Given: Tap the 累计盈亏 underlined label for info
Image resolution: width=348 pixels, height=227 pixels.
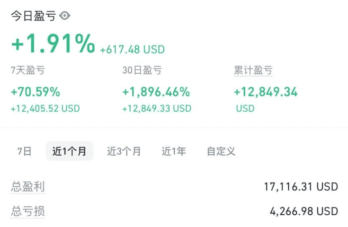Looking at the screenshot, I should point(253,70).
